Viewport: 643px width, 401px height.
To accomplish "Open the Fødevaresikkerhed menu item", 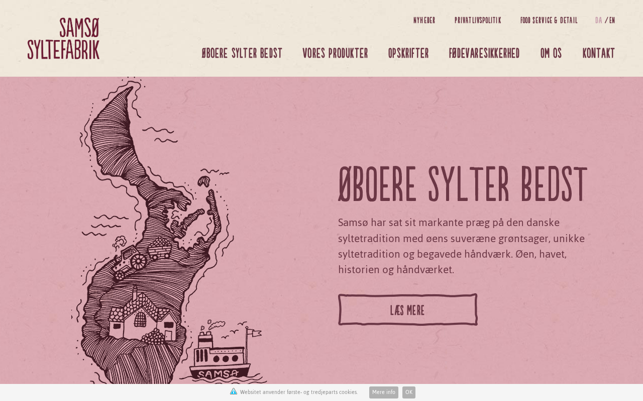I will coord(484,53).
